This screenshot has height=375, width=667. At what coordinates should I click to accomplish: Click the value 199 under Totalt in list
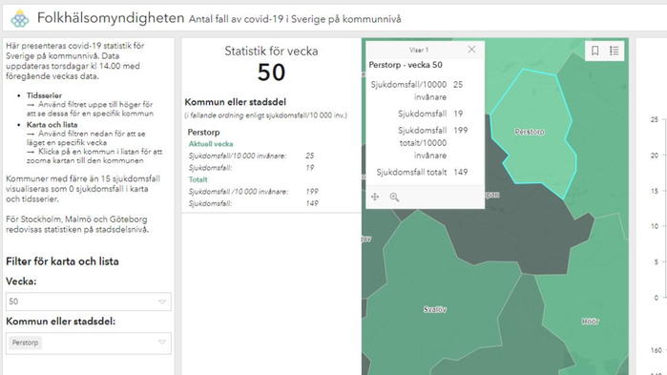(x=312, y=192)
